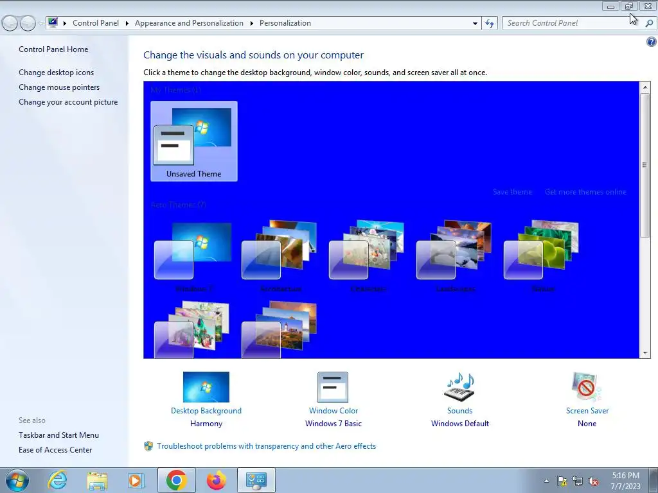658x493 pixels.
Task: Apply the Architecture theme
Action: (x=281, y=257)
